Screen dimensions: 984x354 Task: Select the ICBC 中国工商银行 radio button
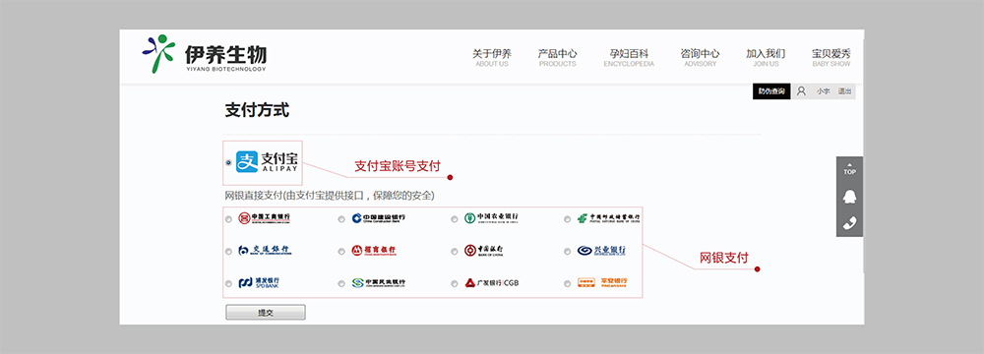(228, 219)
